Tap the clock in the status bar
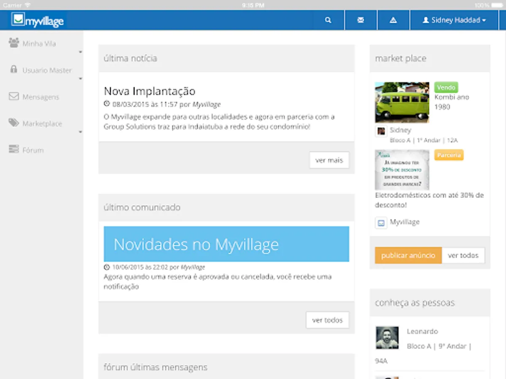Screen dimensions: 506x379 (253, 5)
